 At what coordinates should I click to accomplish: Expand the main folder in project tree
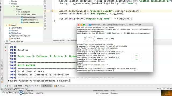pyautogui.click(x=9, y=1)
